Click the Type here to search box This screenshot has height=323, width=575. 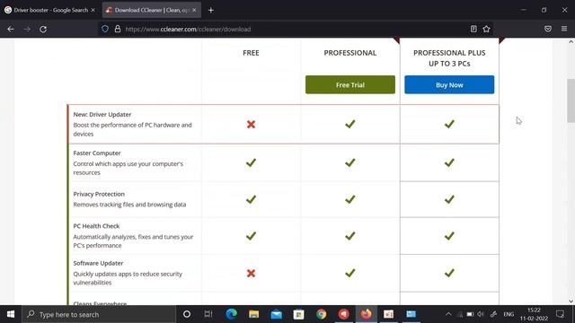click(99, 314)
